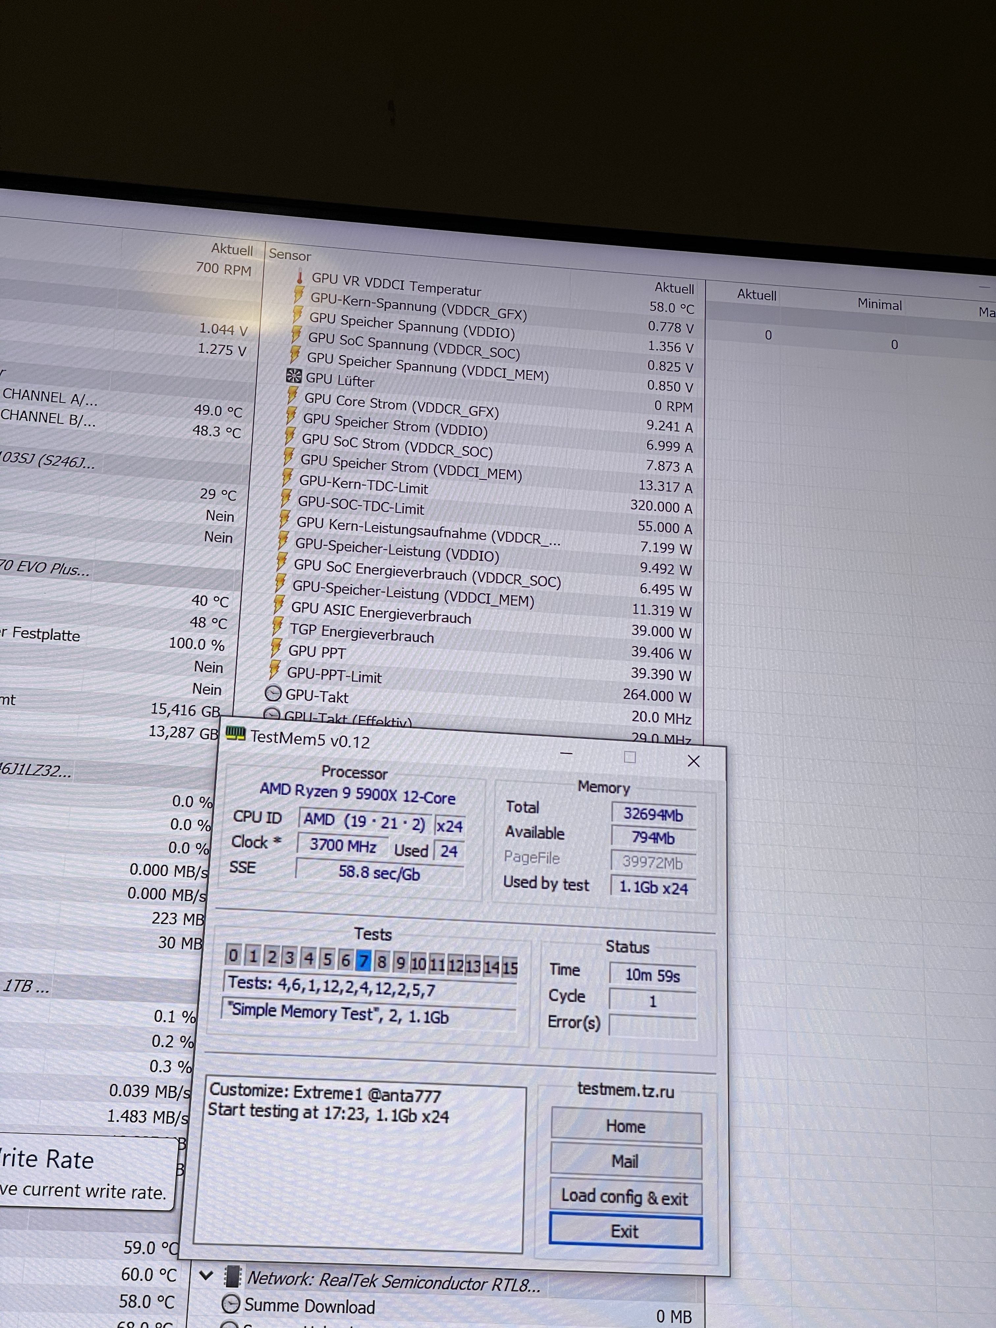Click the Sensor column header
The width and height of the screenshot is (996, 1328).
290,255
